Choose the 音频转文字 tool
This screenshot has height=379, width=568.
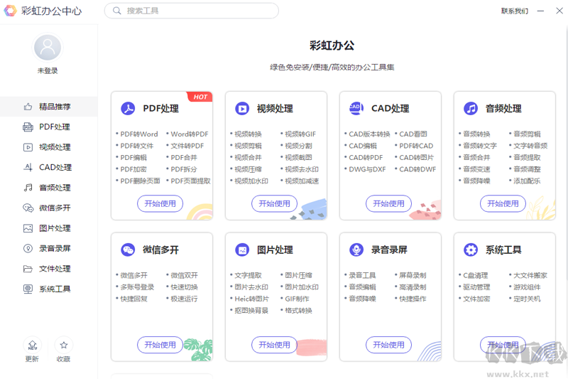480,146
